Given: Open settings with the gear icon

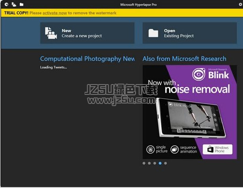Looking at the screenshot, I should (x=240, y=4).
